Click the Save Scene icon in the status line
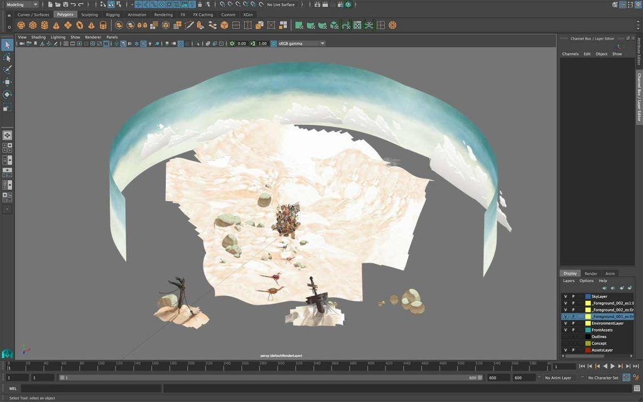 coord(65,4)
